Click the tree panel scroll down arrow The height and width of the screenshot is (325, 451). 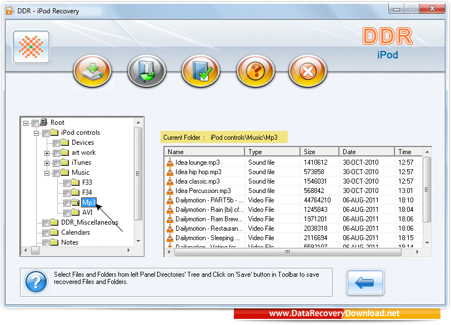tap(138, 241)
